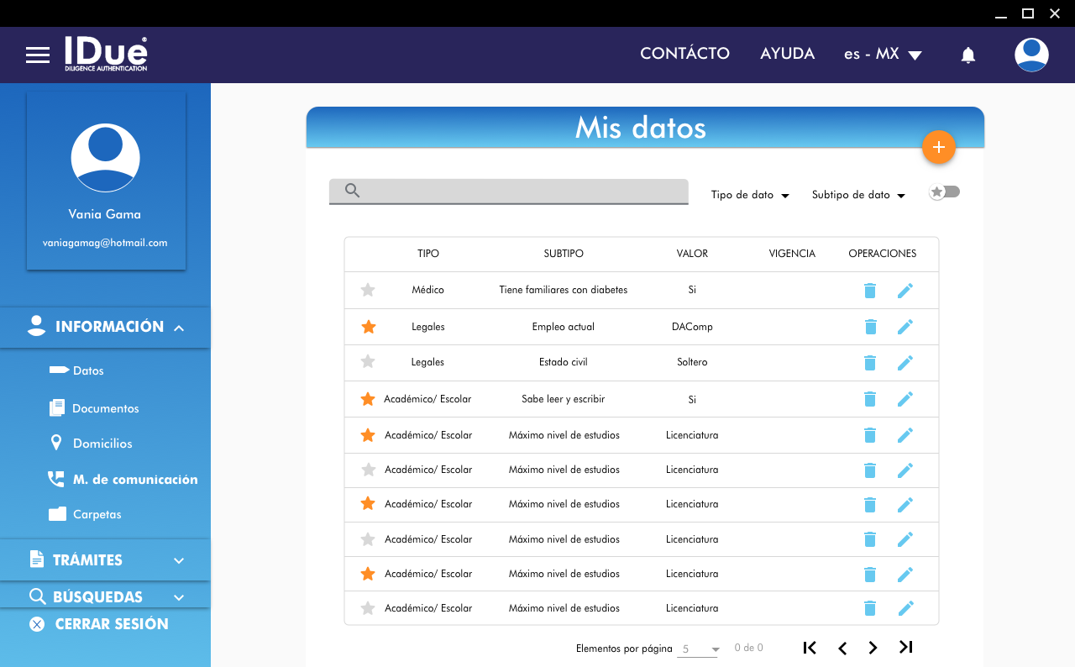
Task: Go to the last page of results
Action: tap(905, 647)
